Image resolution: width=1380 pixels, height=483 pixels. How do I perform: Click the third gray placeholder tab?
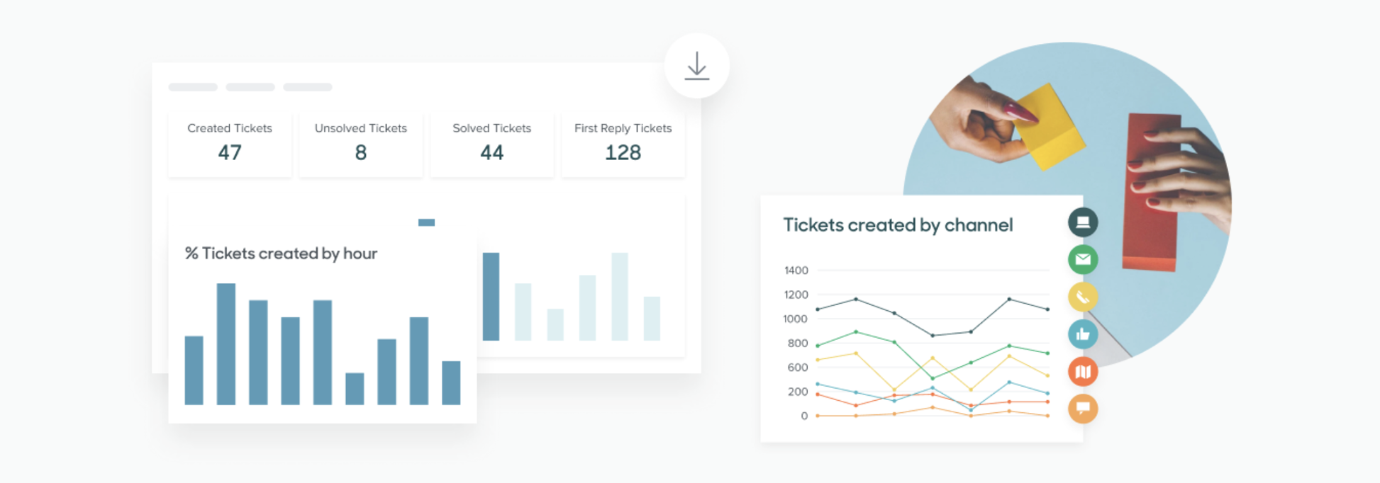pos(308,87)
